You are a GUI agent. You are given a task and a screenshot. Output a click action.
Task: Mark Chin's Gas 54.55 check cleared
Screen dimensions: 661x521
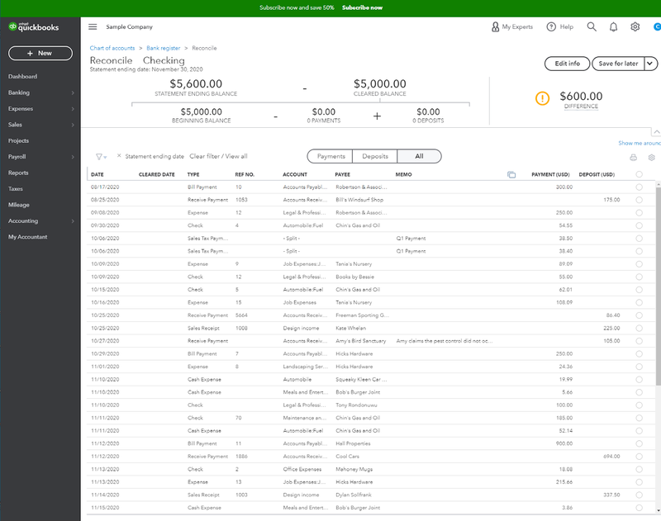(x=639, y=225)
